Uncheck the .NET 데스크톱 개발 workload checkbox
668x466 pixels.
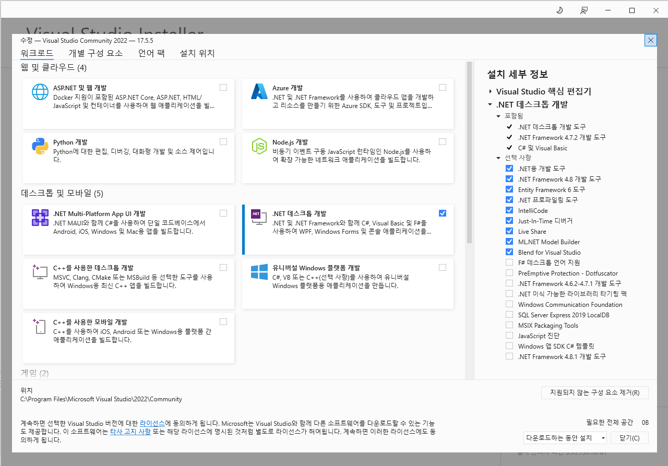click(x=443, y=213)
